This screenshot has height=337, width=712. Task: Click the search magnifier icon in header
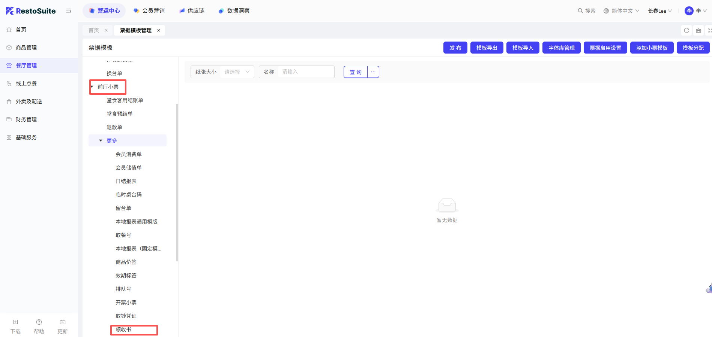pos(580,11)
